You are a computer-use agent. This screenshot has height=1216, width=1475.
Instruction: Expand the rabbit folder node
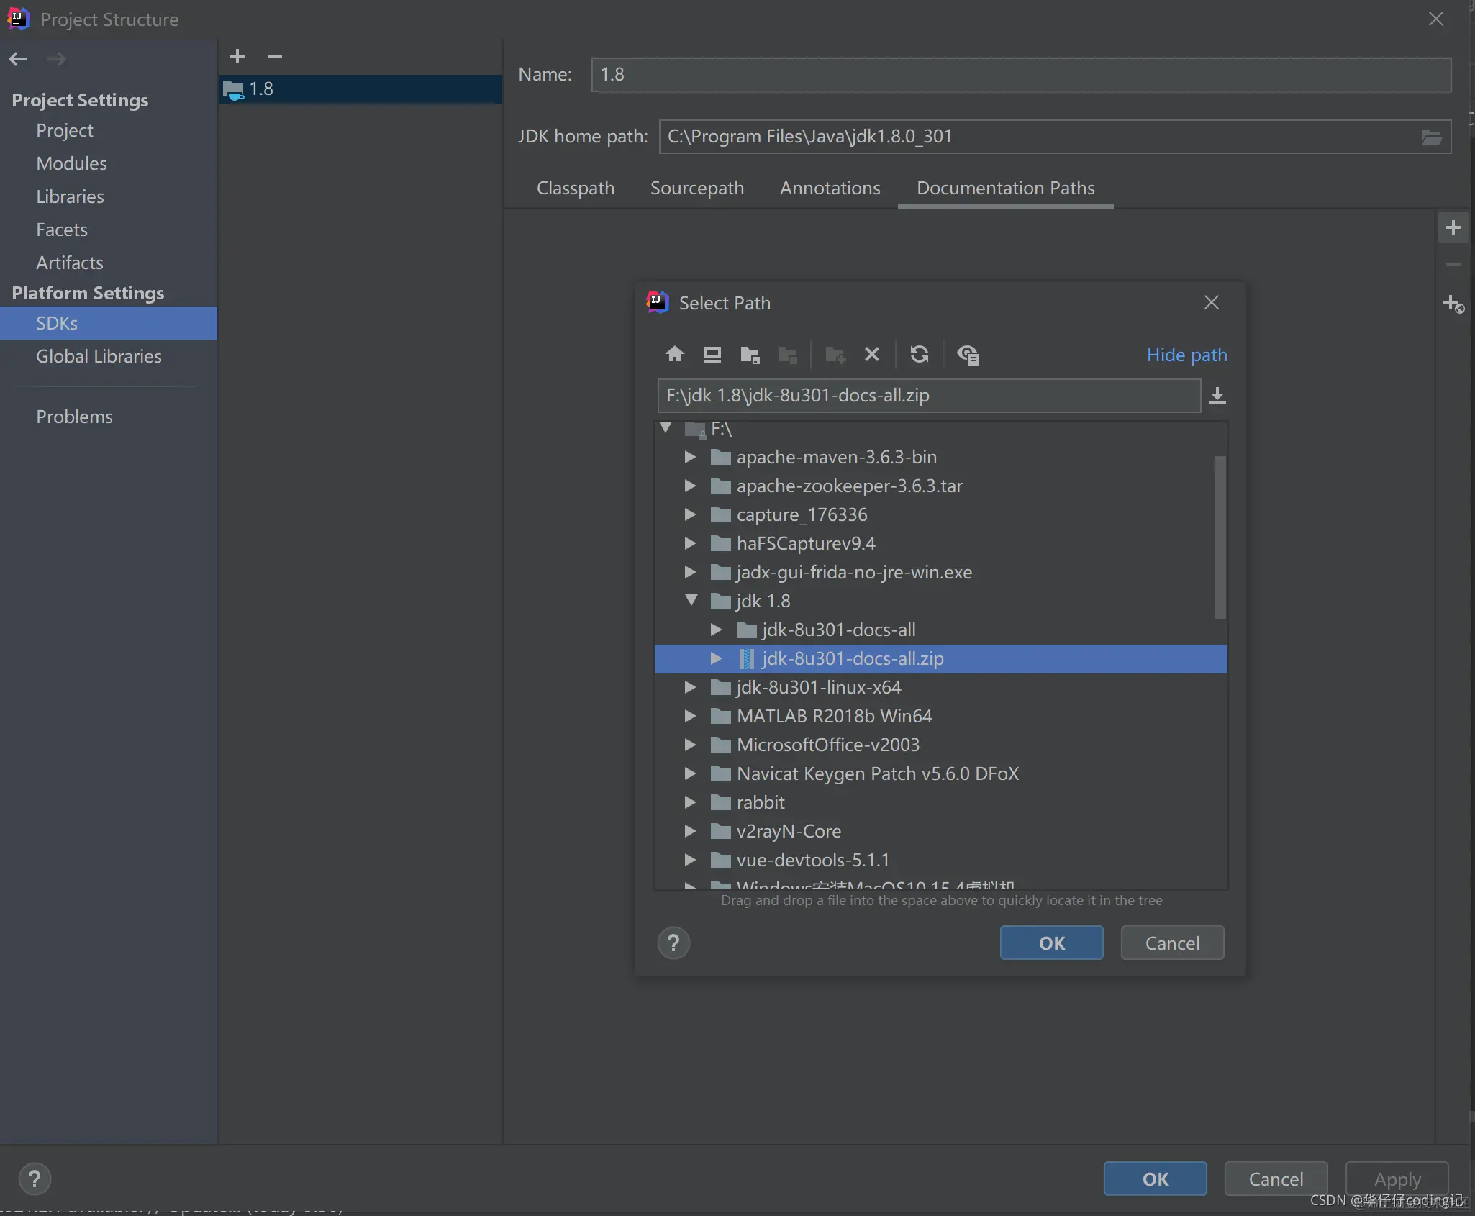(x=690, y=802)
